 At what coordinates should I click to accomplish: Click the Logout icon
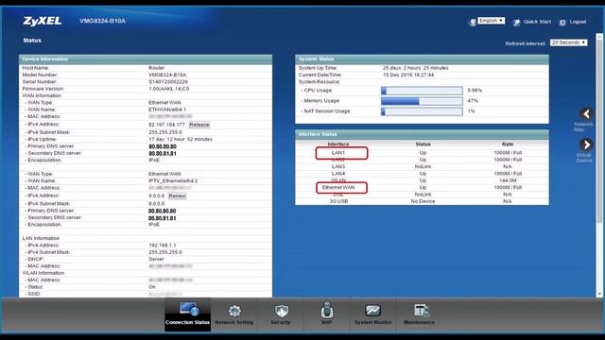pos(562,23)
